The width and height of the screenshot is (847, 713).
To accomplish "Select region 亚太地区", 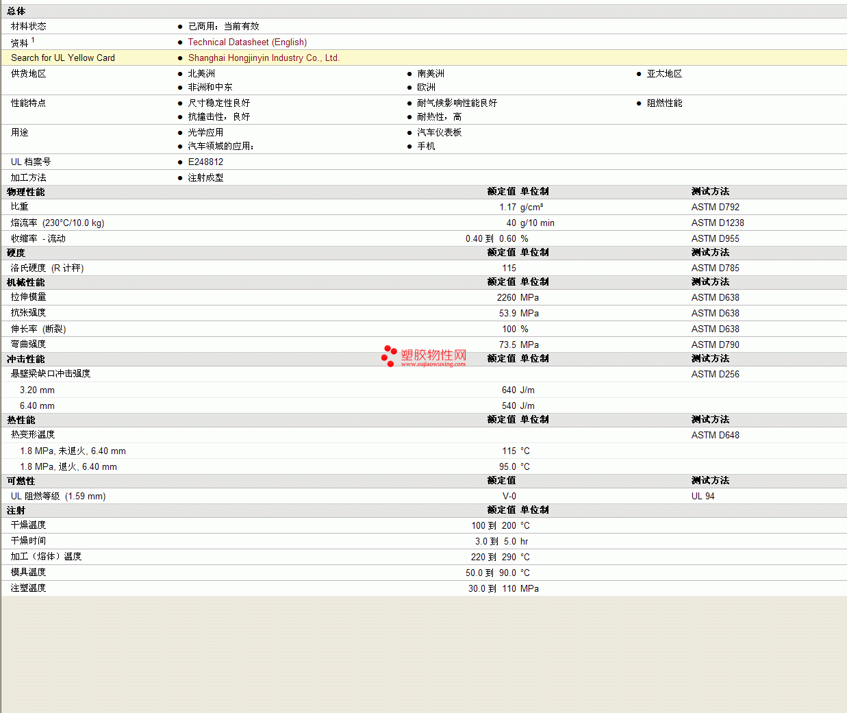I will pos(664,74).
